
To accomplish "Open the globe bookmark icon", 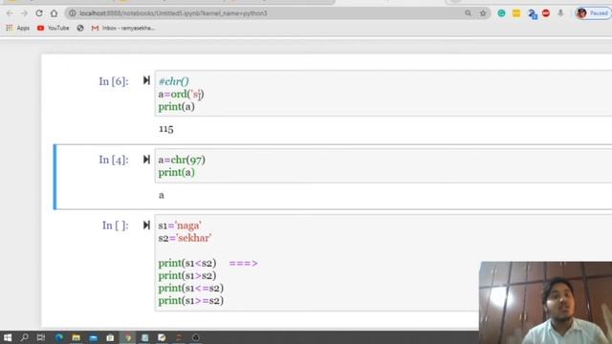I will (x=80, y=28).
